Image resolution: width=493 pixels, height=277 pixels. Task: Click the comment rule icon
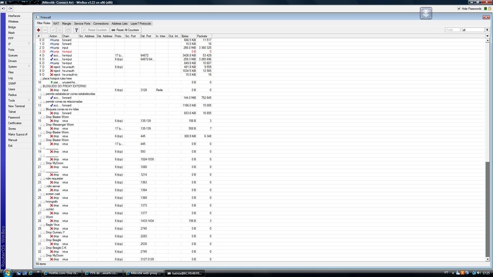pyautogui.click(x=68, y=30)
